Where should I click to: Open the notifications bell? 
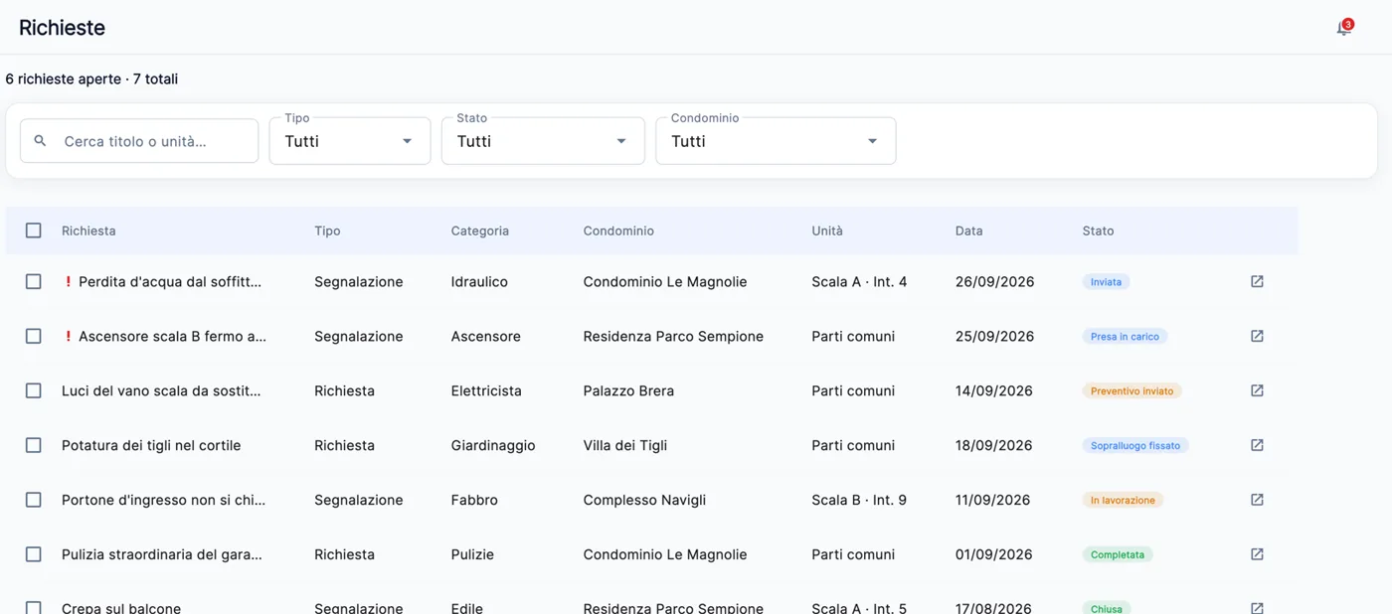1343,28
